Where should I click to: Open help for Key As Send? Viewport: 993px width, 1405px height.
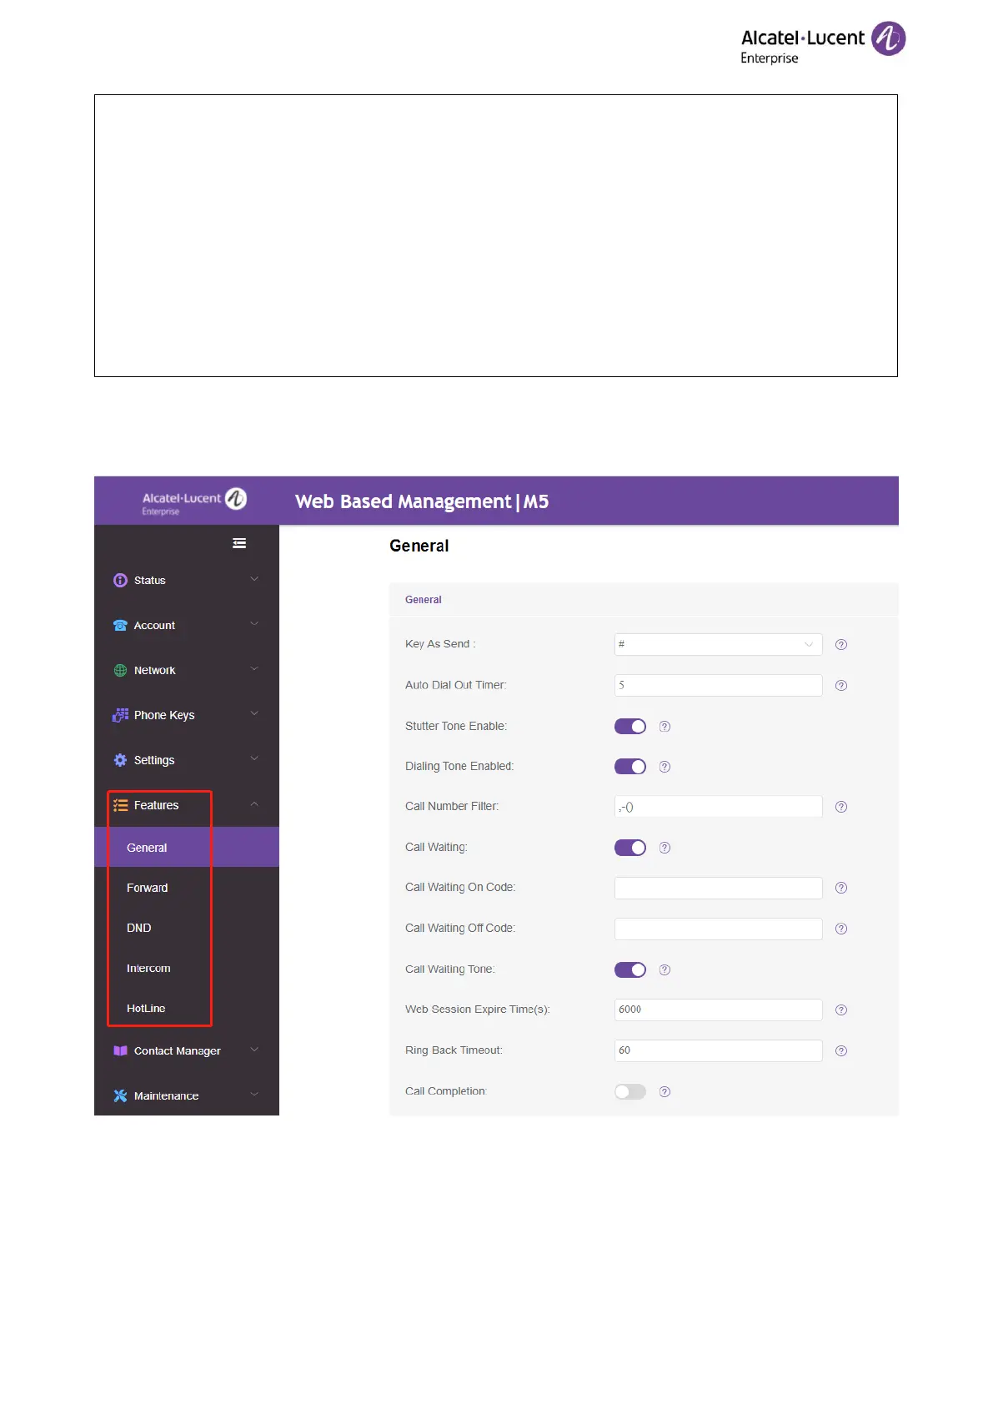tap(841, 645)
